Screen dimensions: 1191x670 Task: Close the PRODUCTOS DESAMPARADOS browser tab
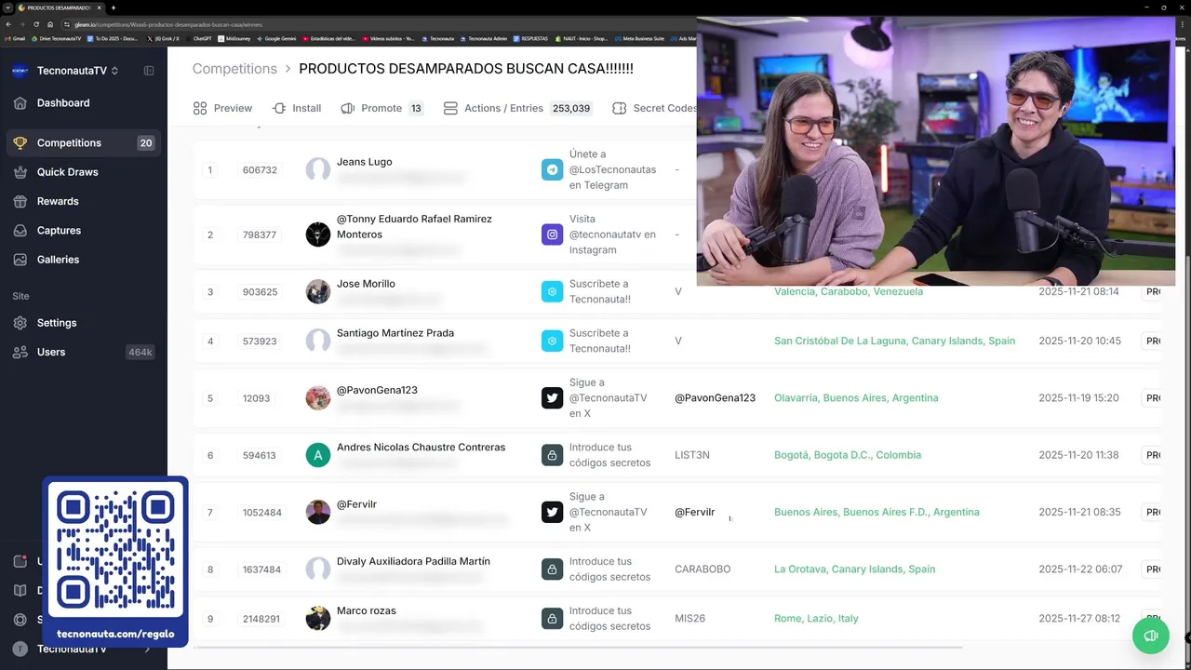(99, 7)
